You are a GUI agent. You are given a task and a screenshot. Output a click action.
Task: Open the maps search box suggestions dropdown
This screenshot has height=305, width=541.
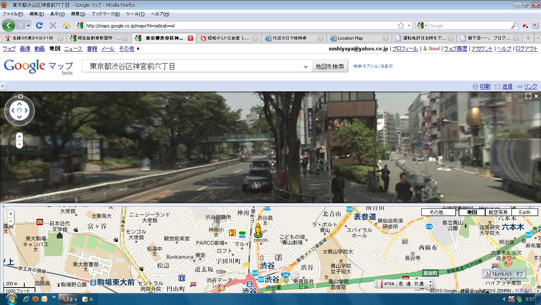[x=306, y=67]
